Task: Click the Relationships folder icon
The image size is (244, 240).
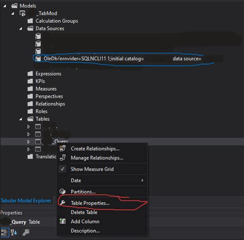Action: [x=30, y=104]
